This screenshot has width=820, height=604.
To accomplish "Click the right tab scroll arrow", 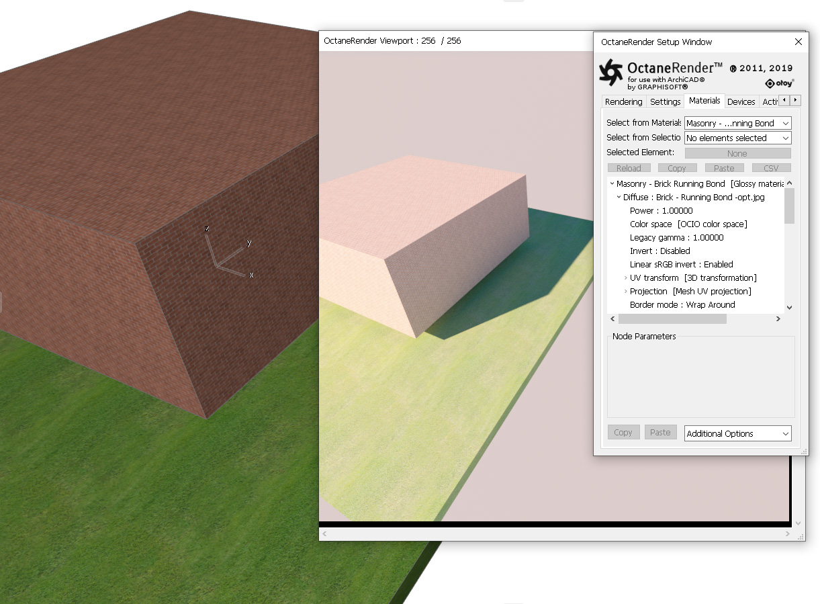I will tap(795, 100).
